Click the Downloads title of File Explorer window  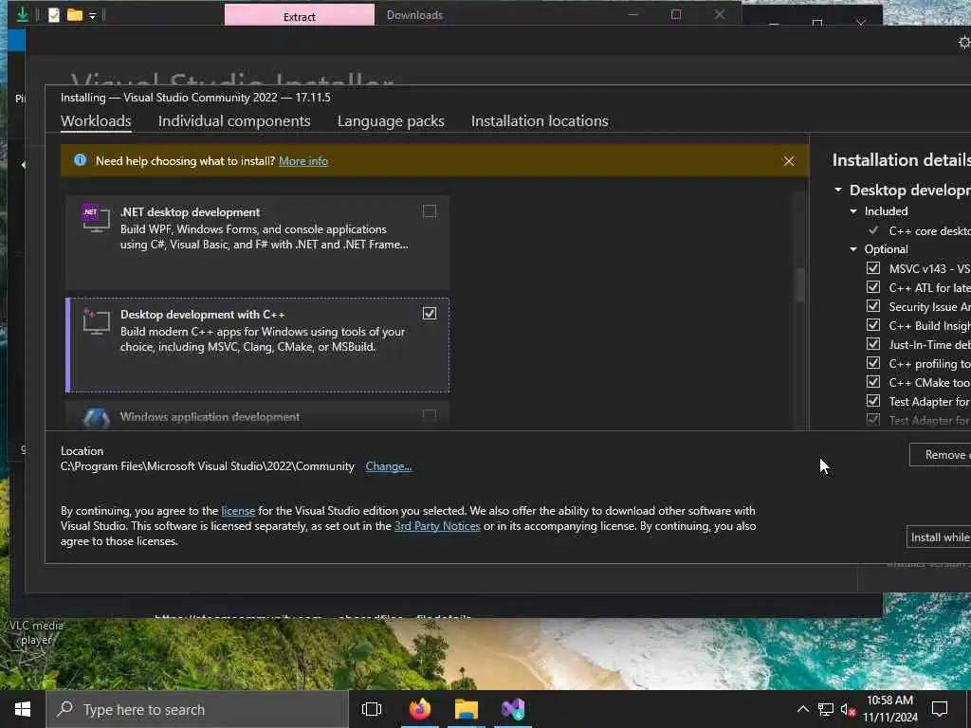414,15
